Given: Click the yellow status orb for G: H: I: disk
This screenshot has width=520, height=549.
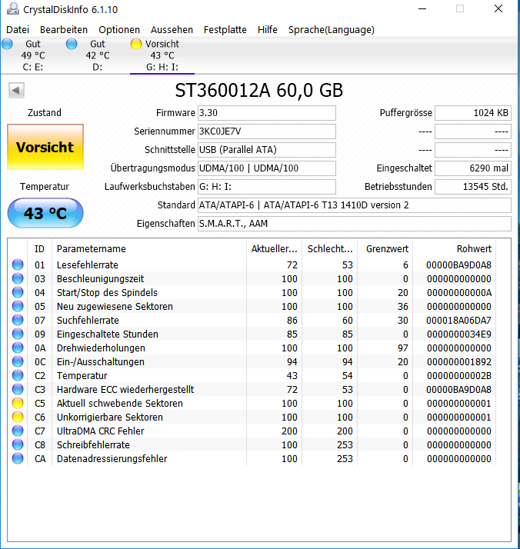Looking at the screenshot, I should (136, 44).
